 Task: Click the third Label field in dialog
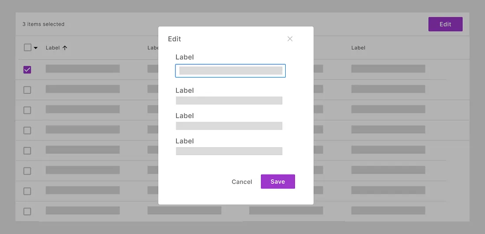pyautogui.click(x=229, y=126)
